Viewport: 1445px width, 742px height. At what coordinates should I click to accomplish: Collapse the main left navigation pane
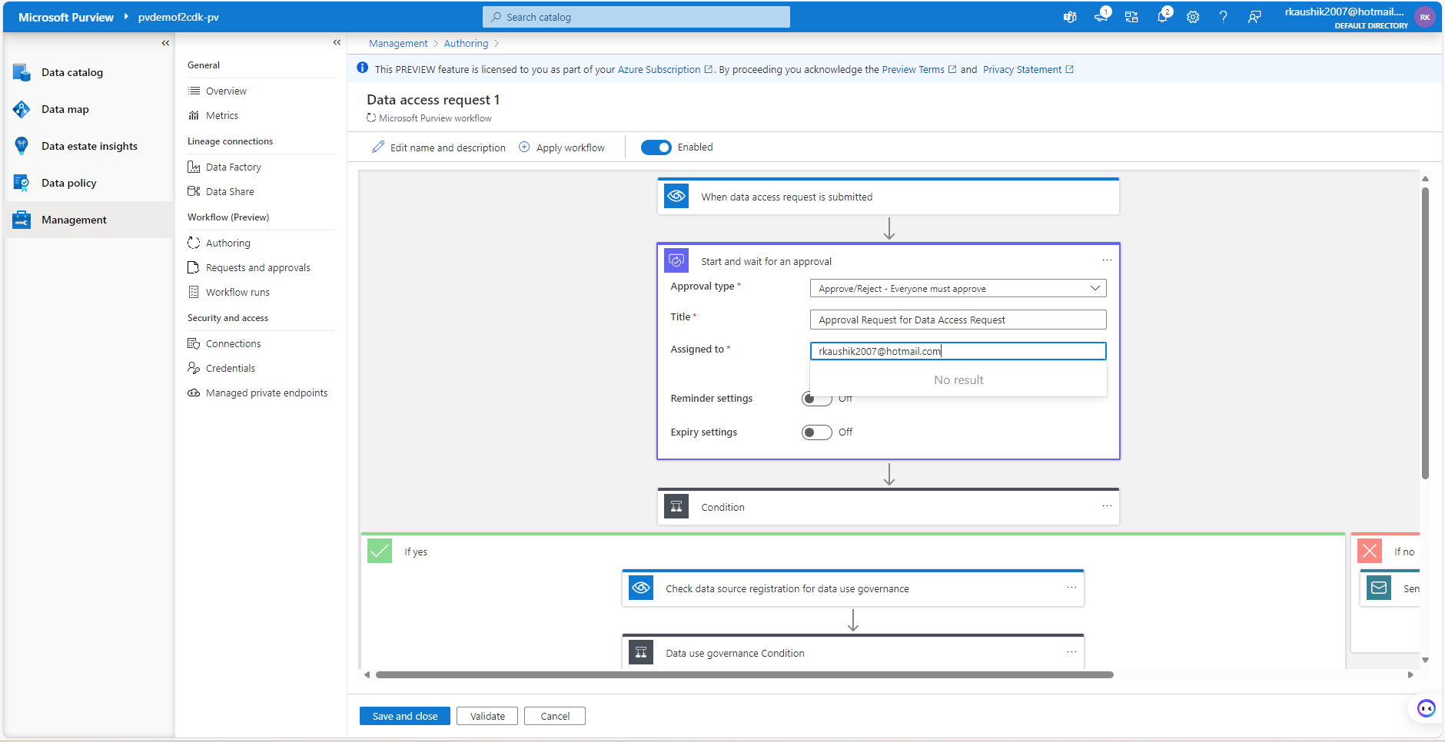pyautogui.click(x=165, y=43)
